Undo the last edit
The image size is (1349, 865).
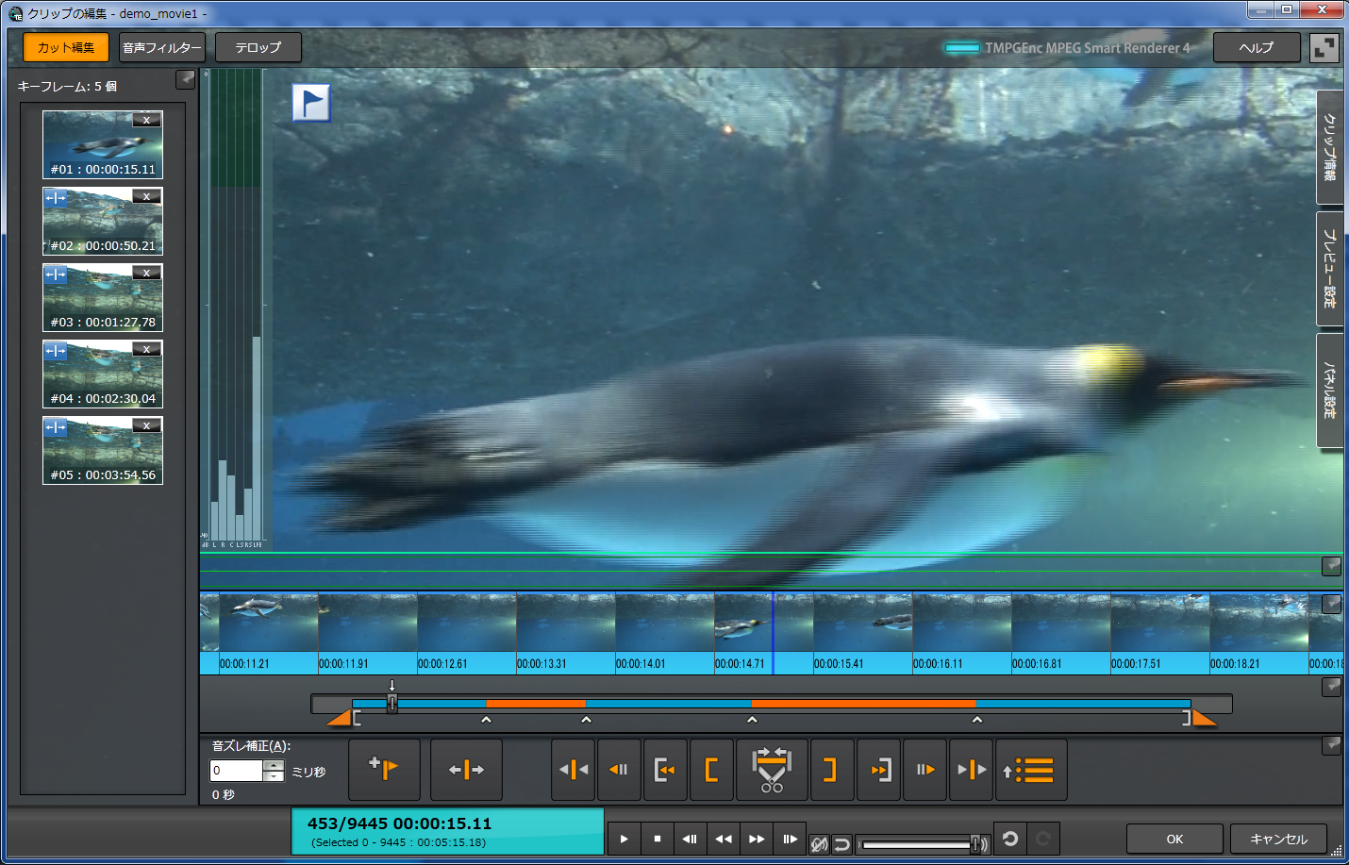pos(1009,839)
